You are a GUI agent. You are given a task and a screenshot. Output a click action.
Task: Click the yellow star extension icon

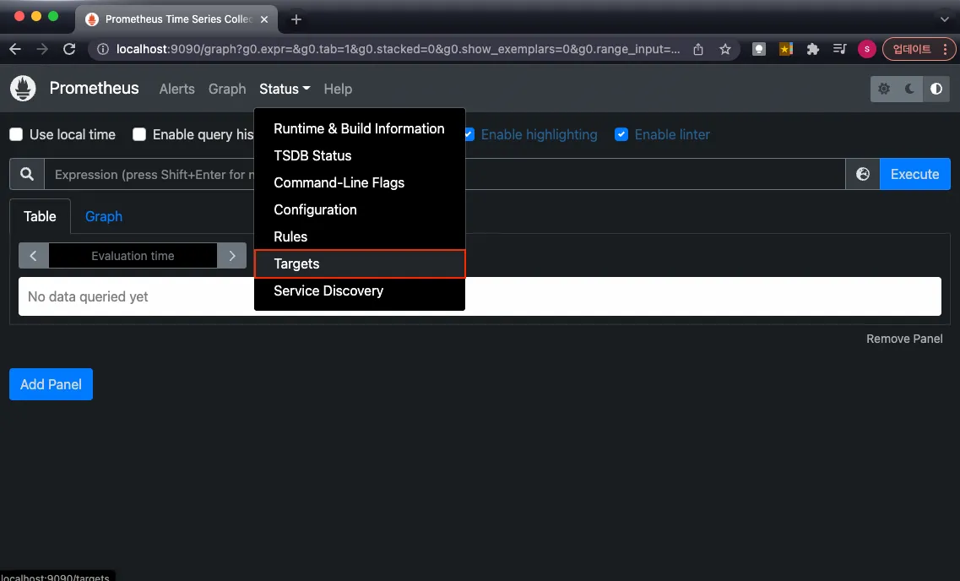[x=785, y=49]
